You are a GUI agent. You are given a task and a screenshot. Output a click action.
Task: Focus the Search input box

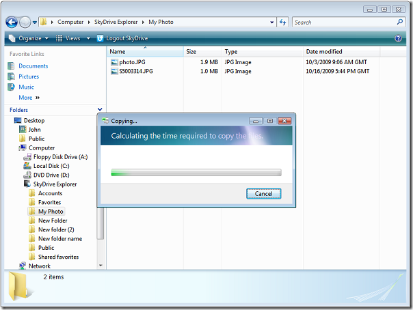344,23
